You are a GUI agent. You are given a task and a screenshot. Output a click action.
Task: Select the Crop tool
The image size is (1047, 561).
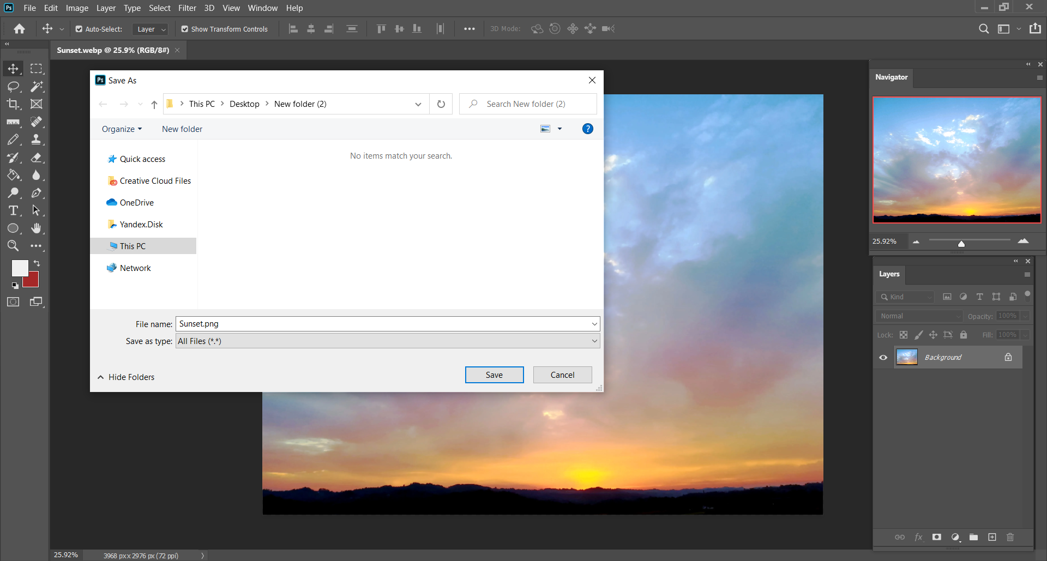coord(13,104)
